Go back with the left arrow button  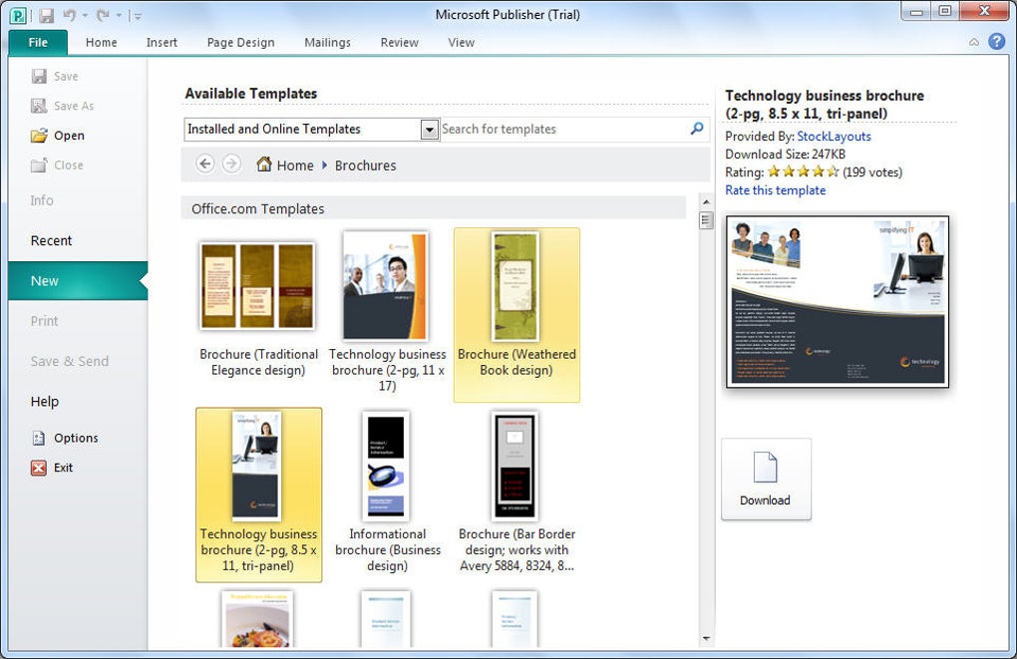click(205, 165)
